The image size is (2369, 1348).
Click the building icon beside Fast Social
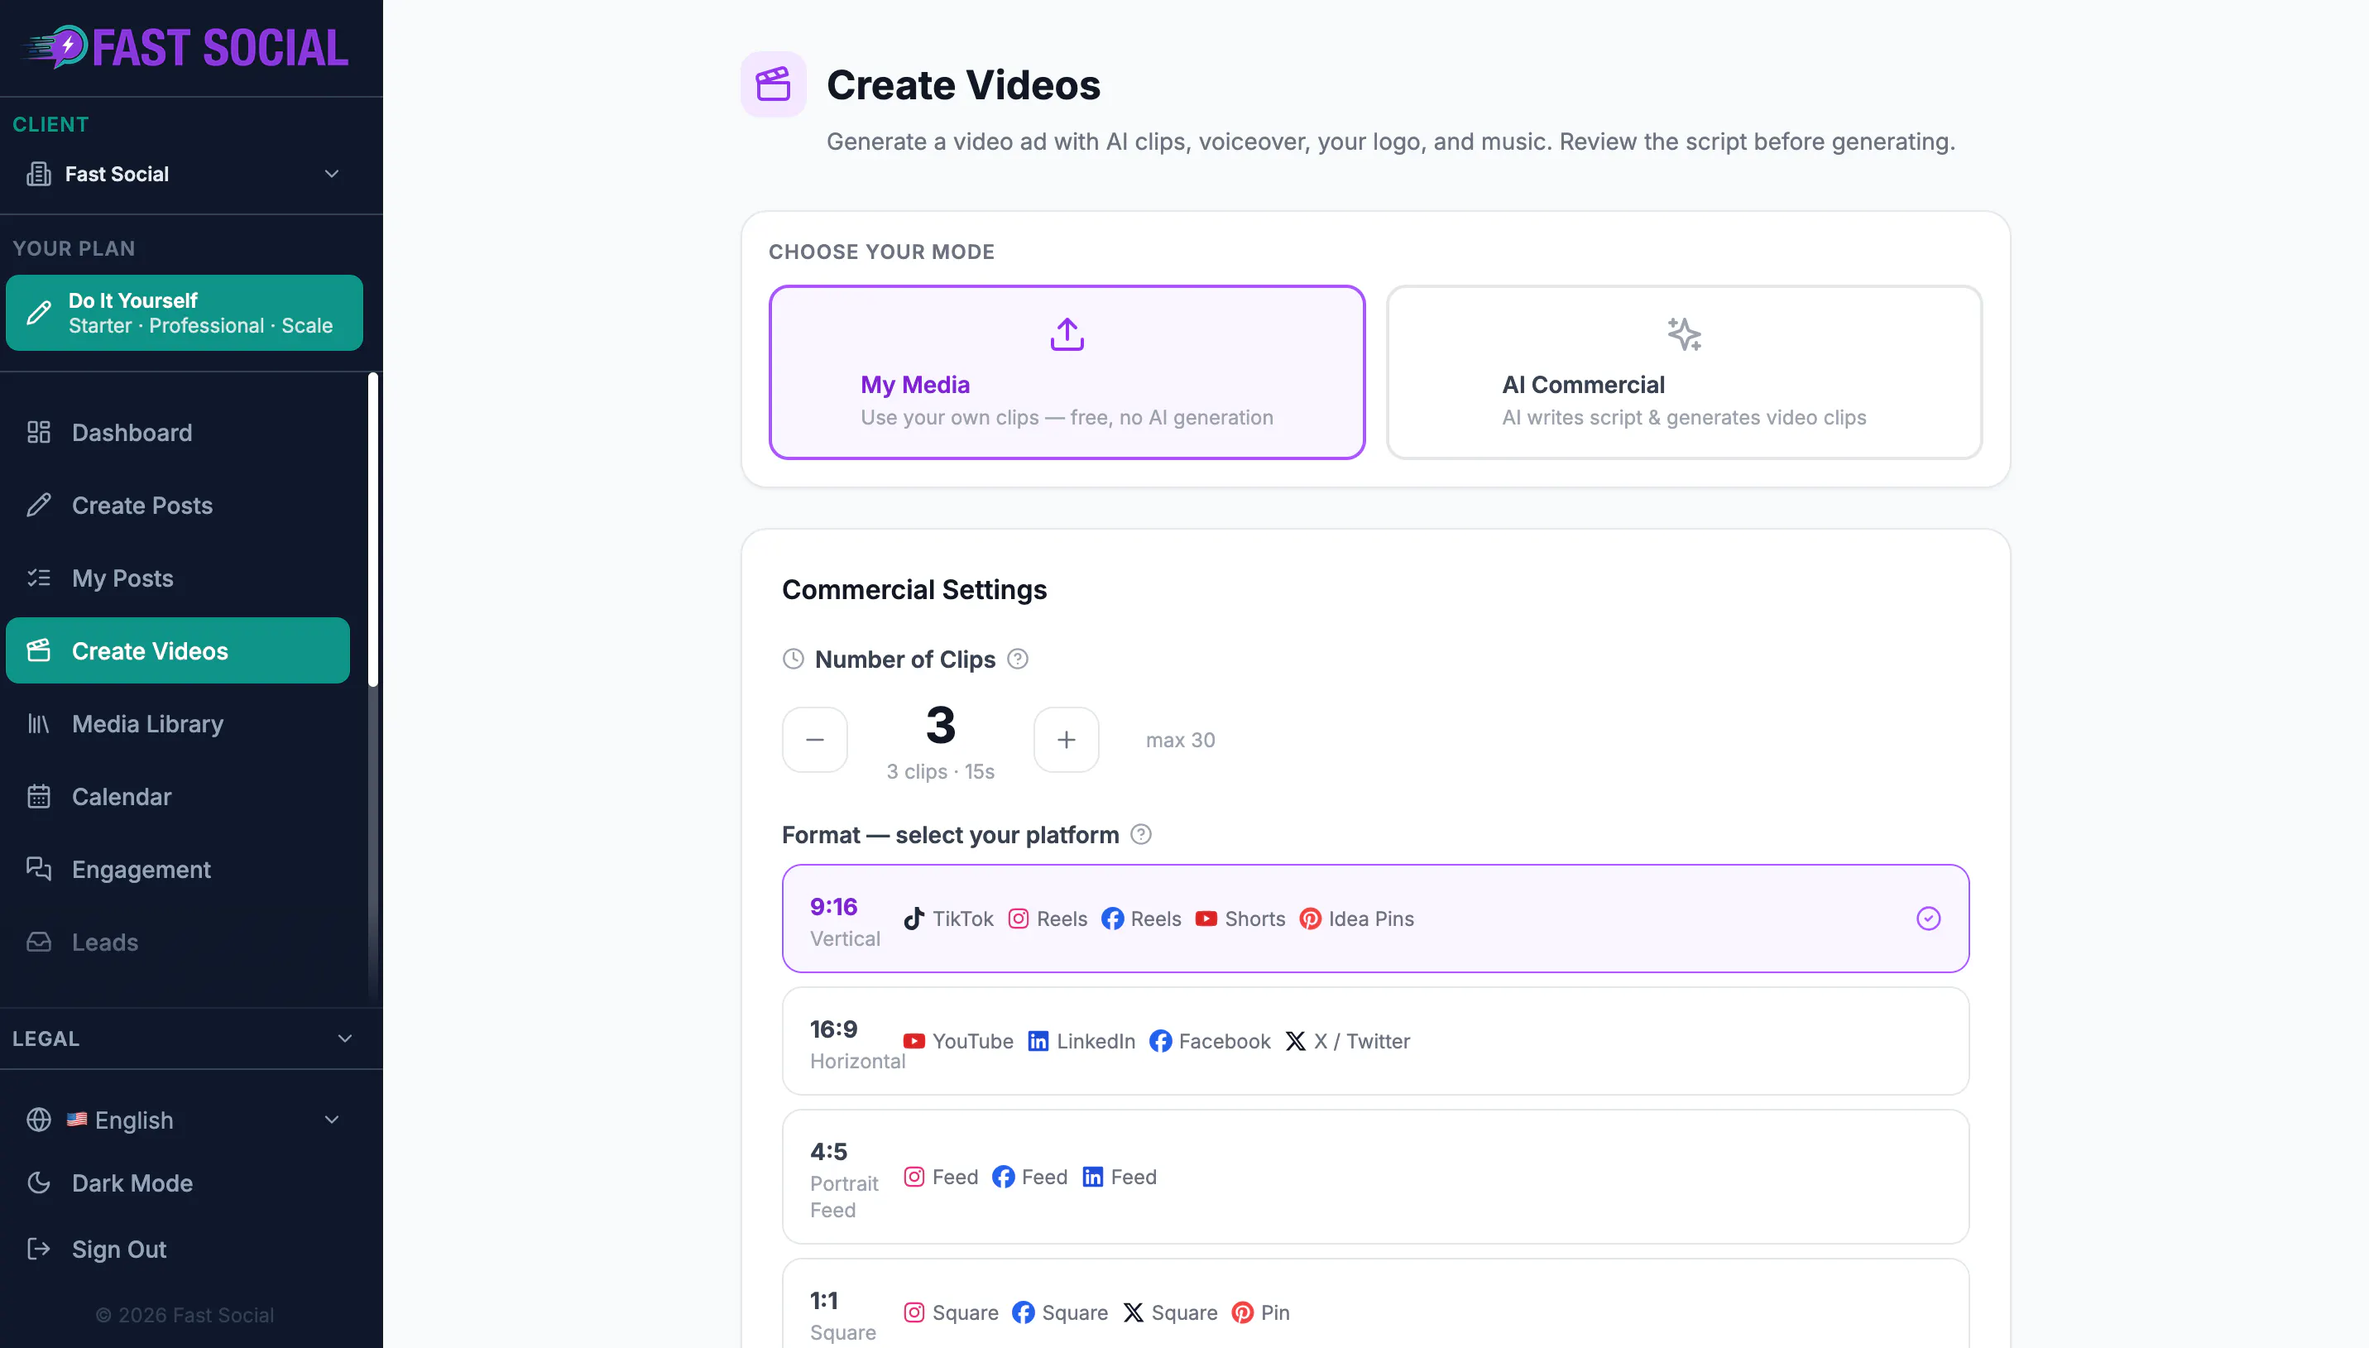[x=39, y=174]
